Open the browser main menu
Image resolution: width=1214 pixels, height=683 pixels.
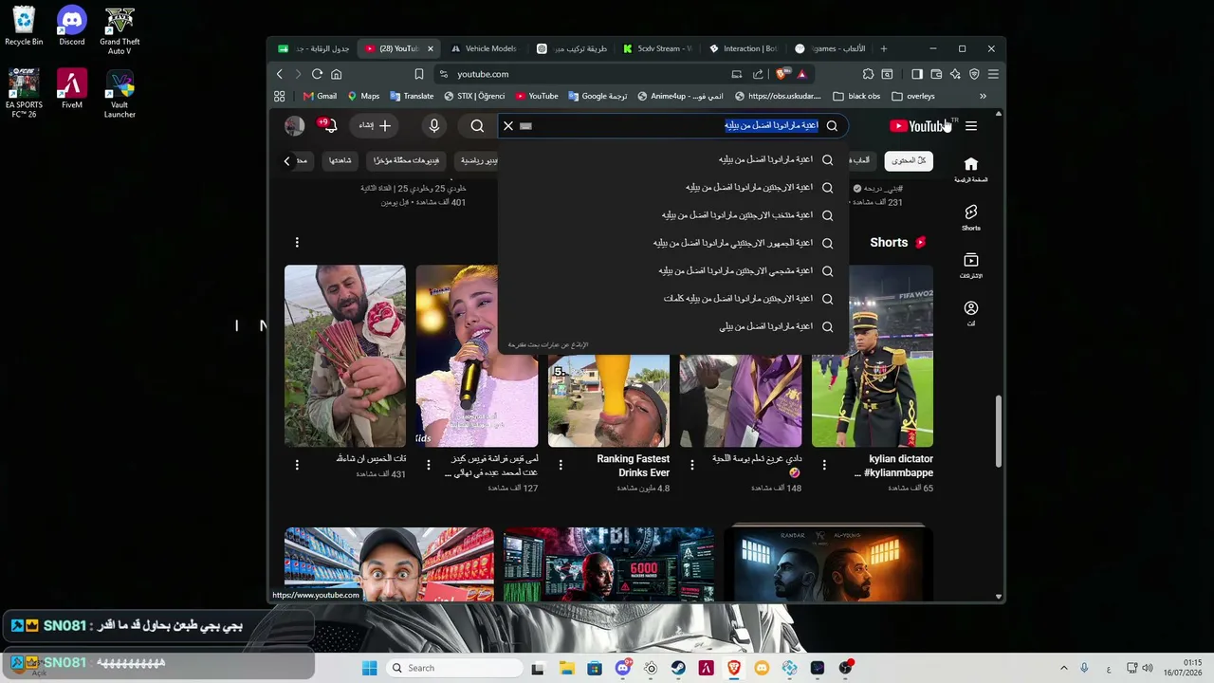(993, 74)
